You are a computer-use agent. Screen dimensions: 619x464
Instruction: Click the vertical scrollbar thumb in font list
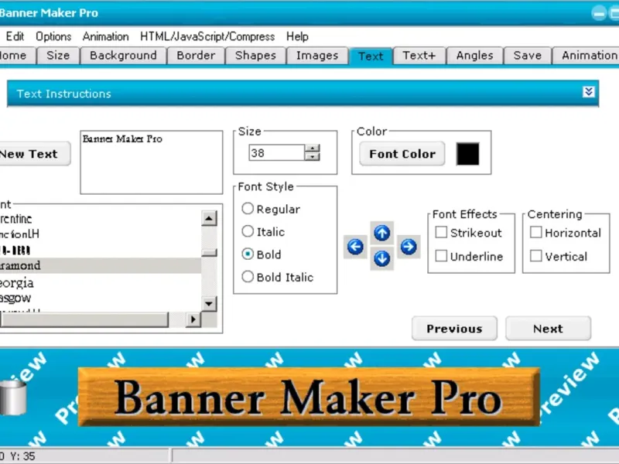point(209,253)
